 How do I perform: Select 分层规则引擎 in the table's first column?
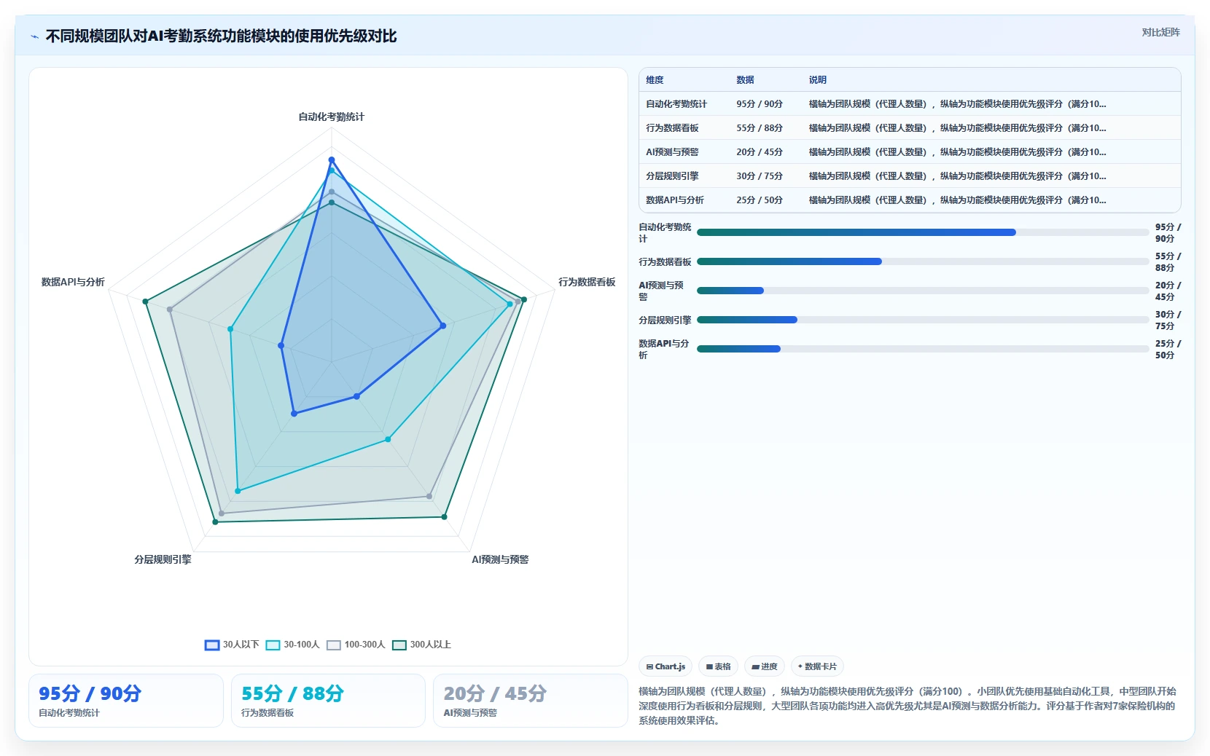(x=672, y=176)
